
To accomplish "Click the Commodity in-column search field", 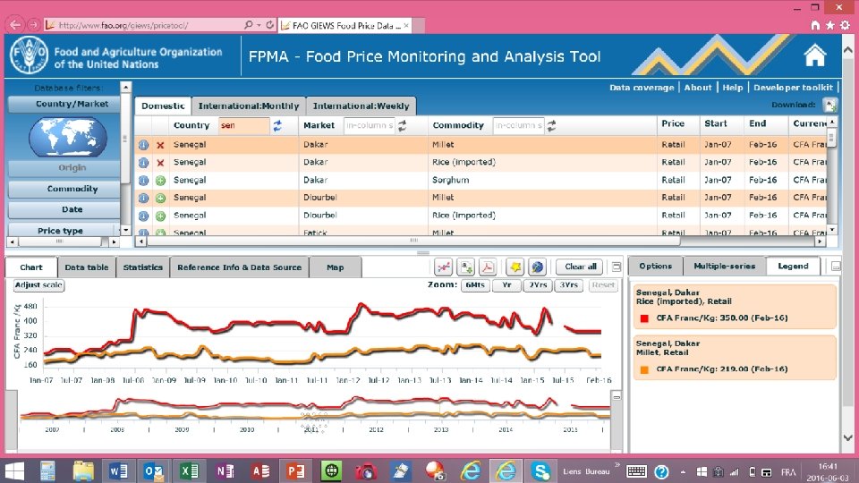I will tap(518, 125).
